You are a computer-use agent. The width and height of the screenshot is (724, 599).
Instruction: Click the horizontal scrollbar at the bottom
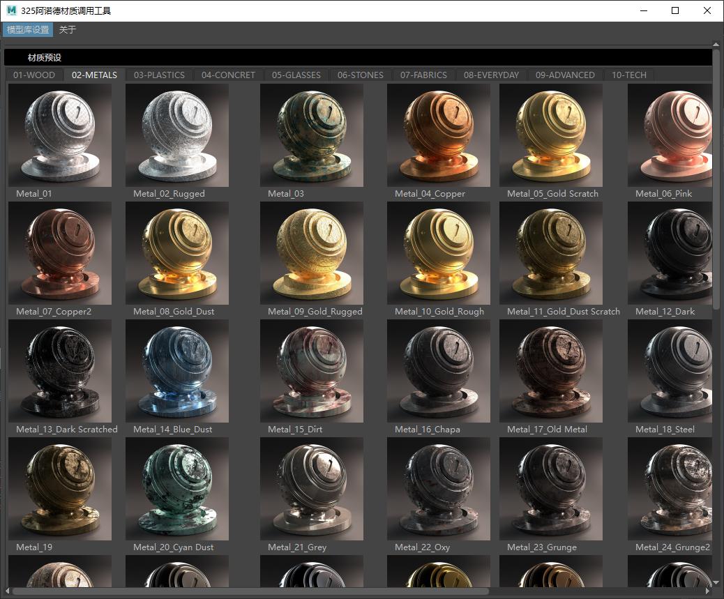(x=251, y=592)
